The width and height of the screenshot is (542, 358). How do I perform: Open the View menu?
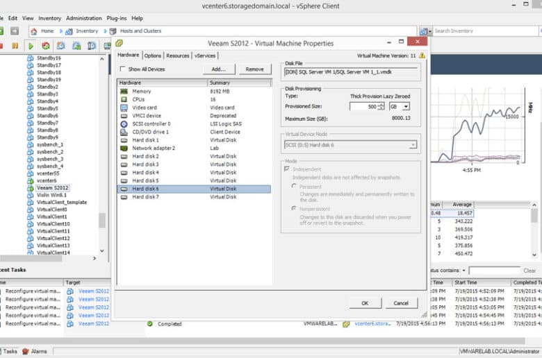28,18
